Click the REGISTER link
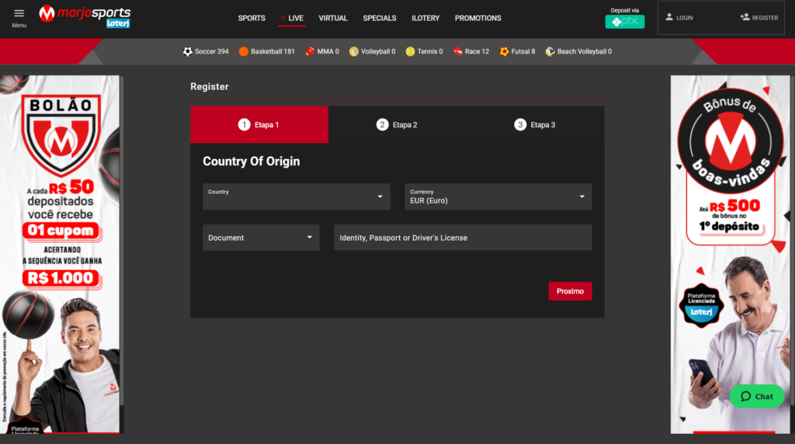This screenshot has width=795, height=444. (x=765, y=18)
